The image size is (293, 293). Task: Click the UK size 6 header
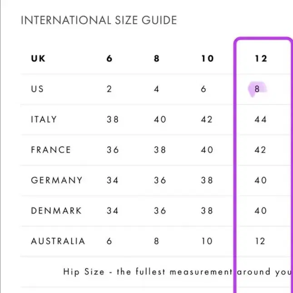(x=109, y=59)
